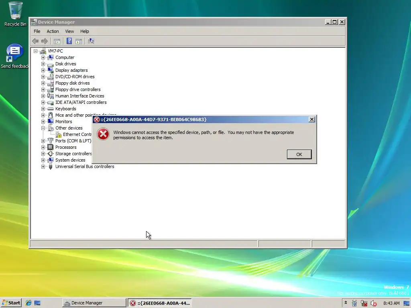The width and height of the screenshot is (411, 308).
Task: Expand the Monitors node
Action: pos(43,122)
